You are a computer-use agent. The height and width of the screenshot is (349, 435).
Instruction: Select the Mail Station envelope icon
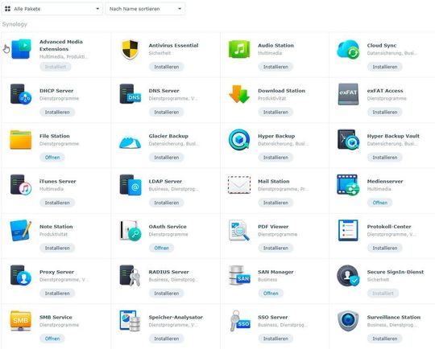(239, 185)
